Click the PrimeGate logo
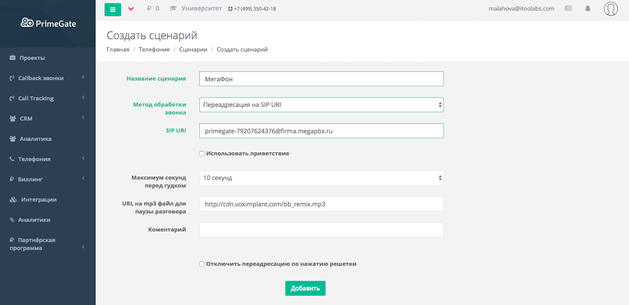Image resolution: width=629 pixels, height=305 pixels. [x=48, y=23]
